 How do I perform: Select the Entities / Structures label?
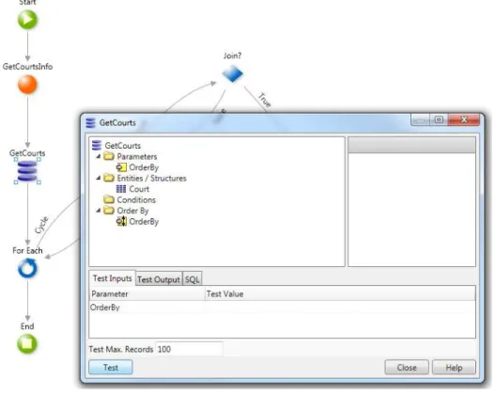click(x=152, y=179)
